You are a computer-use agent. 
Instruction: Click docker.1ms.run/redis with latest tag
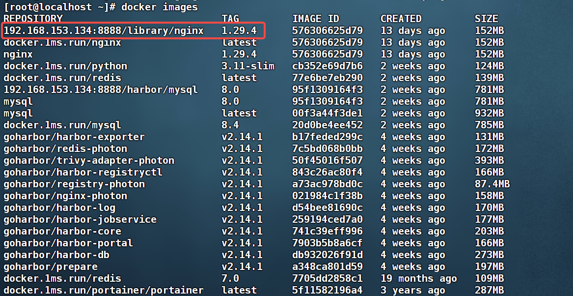pyautogui.click(x=62, y=78)
